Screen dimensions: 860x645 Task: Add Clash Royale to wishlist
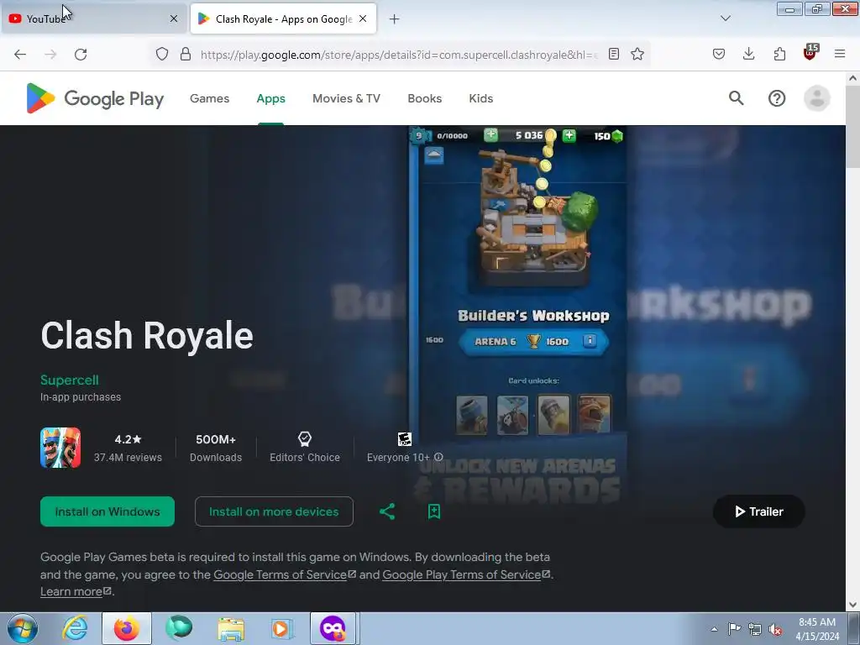(x=434, y=511)
